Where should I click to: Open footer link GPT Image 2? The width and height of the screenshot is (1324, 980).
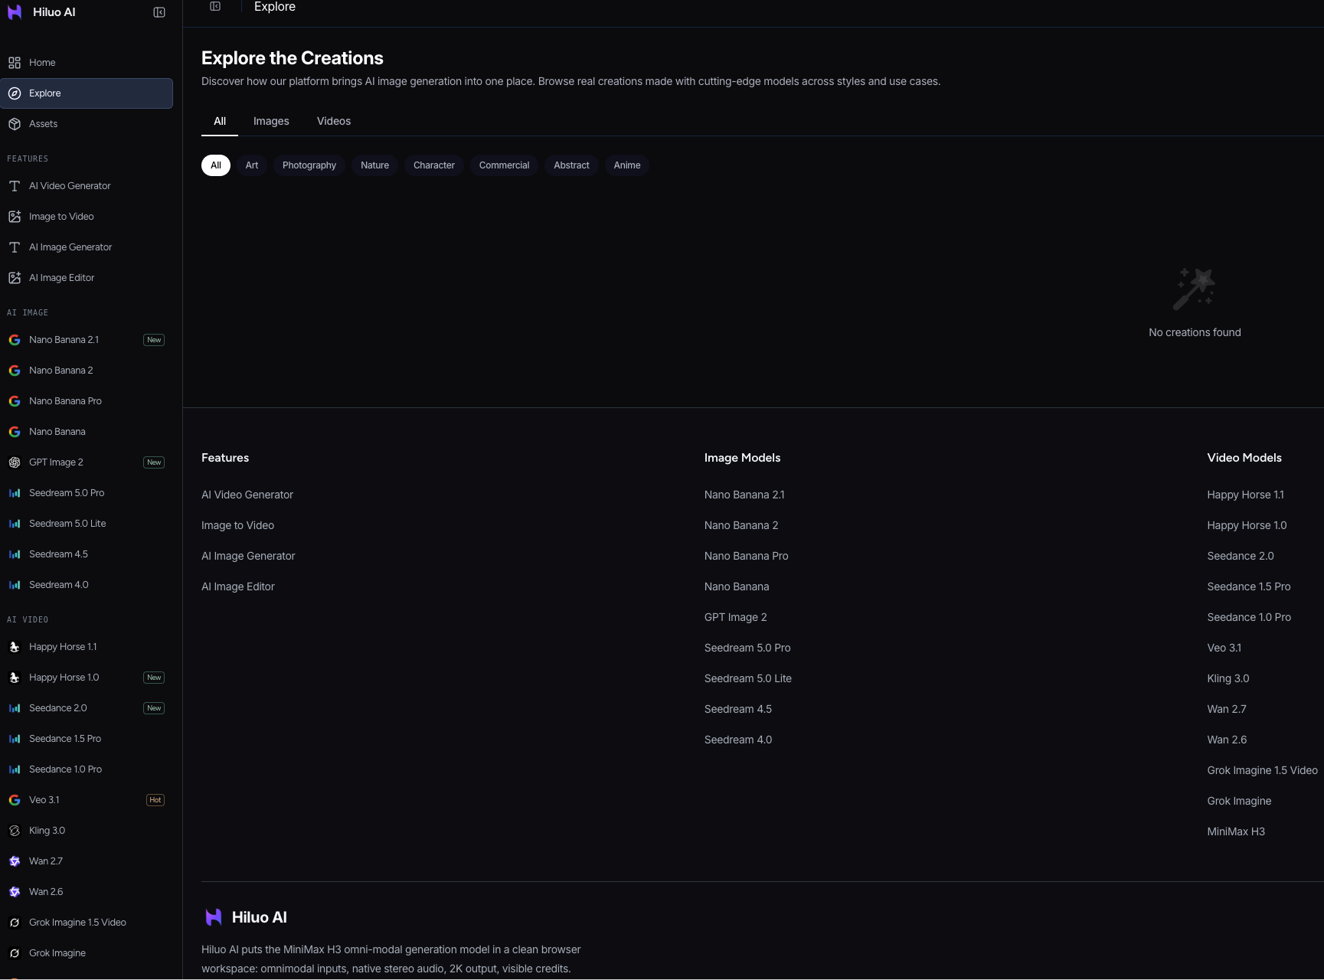point(736,617)
